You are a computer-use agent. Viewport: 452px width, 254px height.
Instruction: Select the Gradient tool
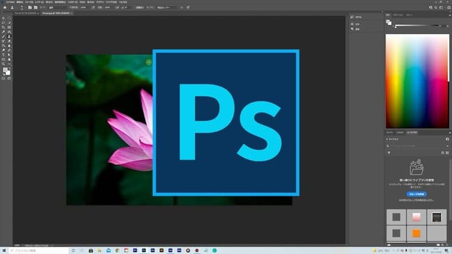tap(4, 46)
